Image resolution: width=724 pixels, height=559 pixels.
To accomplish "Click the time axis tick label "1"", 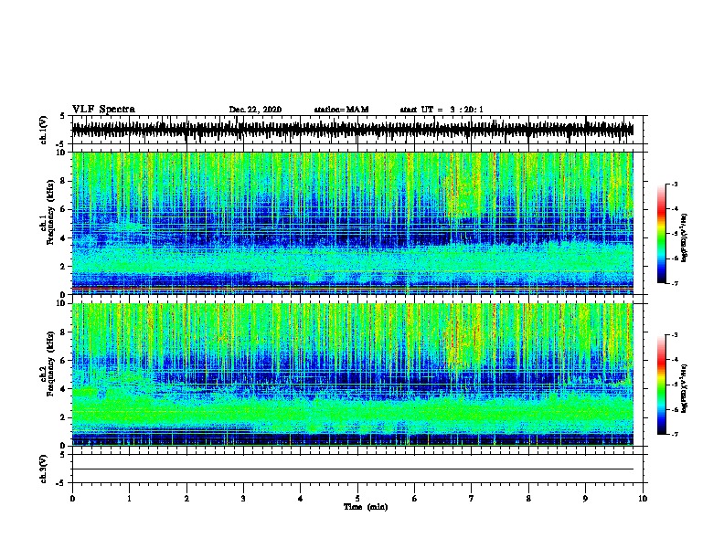I will 129,498.
